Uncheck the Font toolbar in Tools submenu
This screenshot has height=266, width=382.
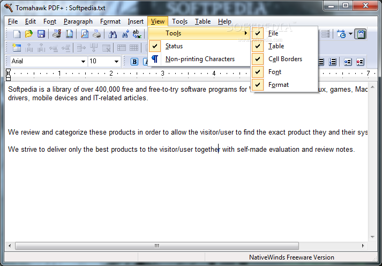click(284, 72)
